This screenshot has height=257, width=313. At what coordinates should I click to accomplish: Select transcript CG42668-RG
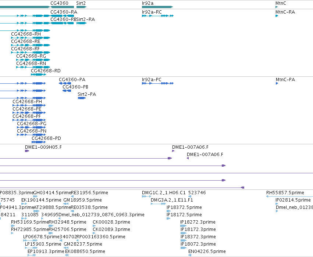(x=31, y=56)
